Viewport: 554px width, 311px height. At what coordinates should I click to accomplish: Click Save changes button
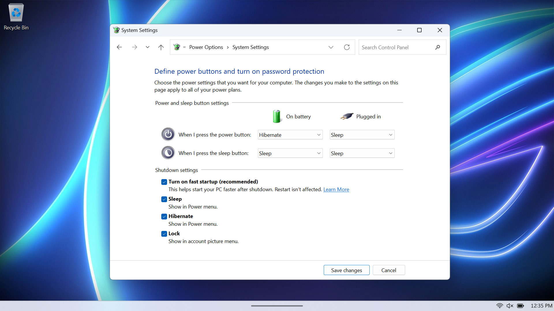(347, 270)
